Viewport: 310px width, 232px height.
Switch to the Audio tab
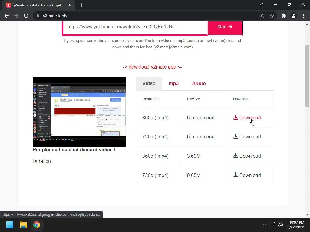tap(199, 83)
